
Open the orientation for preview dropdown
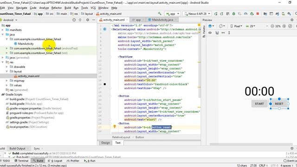pyautogui.click(x=222, y=26)
